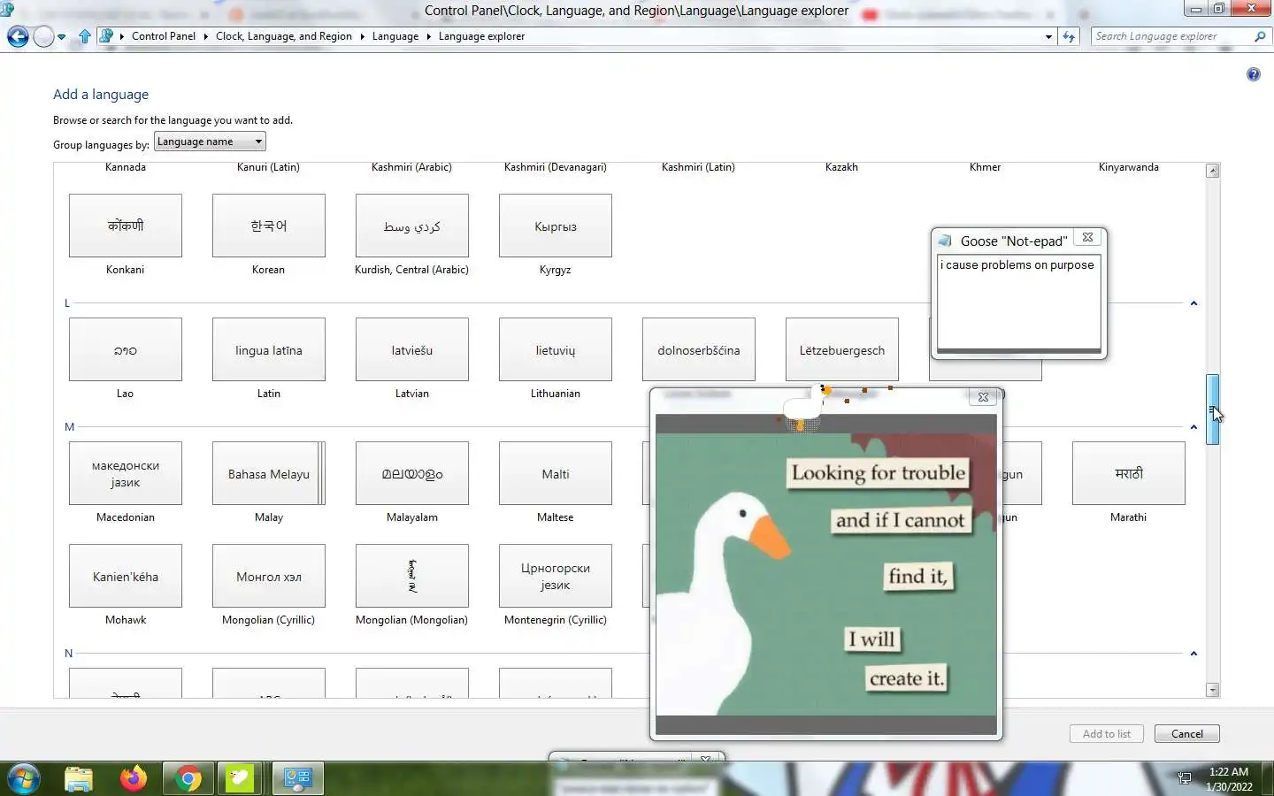Select the Kyrgyz language tile
1274x796 pixels.
[556, 226]
